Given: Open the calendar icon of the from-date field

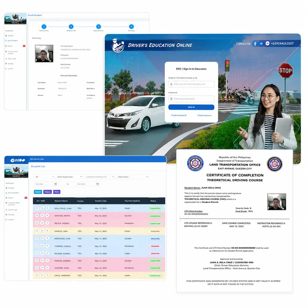Looking at the screenshot, I should coord(56,184).
